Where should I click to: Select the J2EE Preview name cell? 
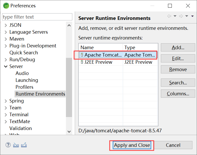pyautogui.click(x=101, y=62)
